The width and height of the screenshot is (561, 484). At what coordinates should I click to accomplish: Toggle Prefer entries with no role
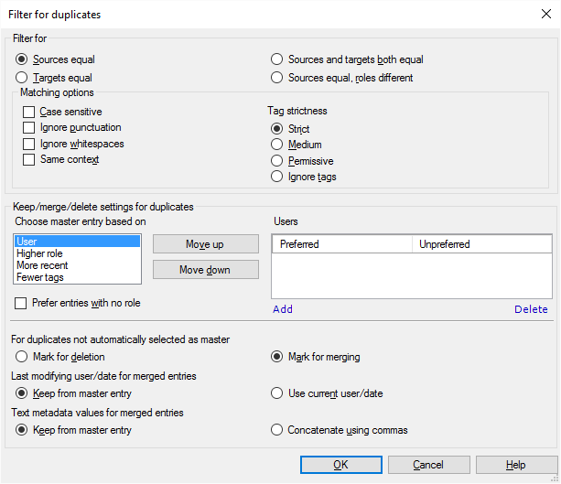[22, 303]
